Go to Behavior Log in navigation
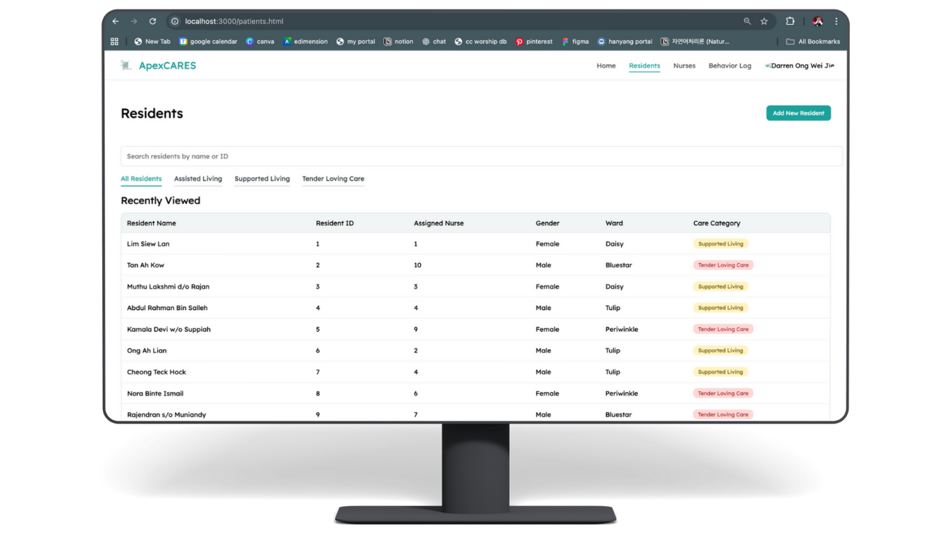This screenshot has height=534, width=950. tap(730, 66)
